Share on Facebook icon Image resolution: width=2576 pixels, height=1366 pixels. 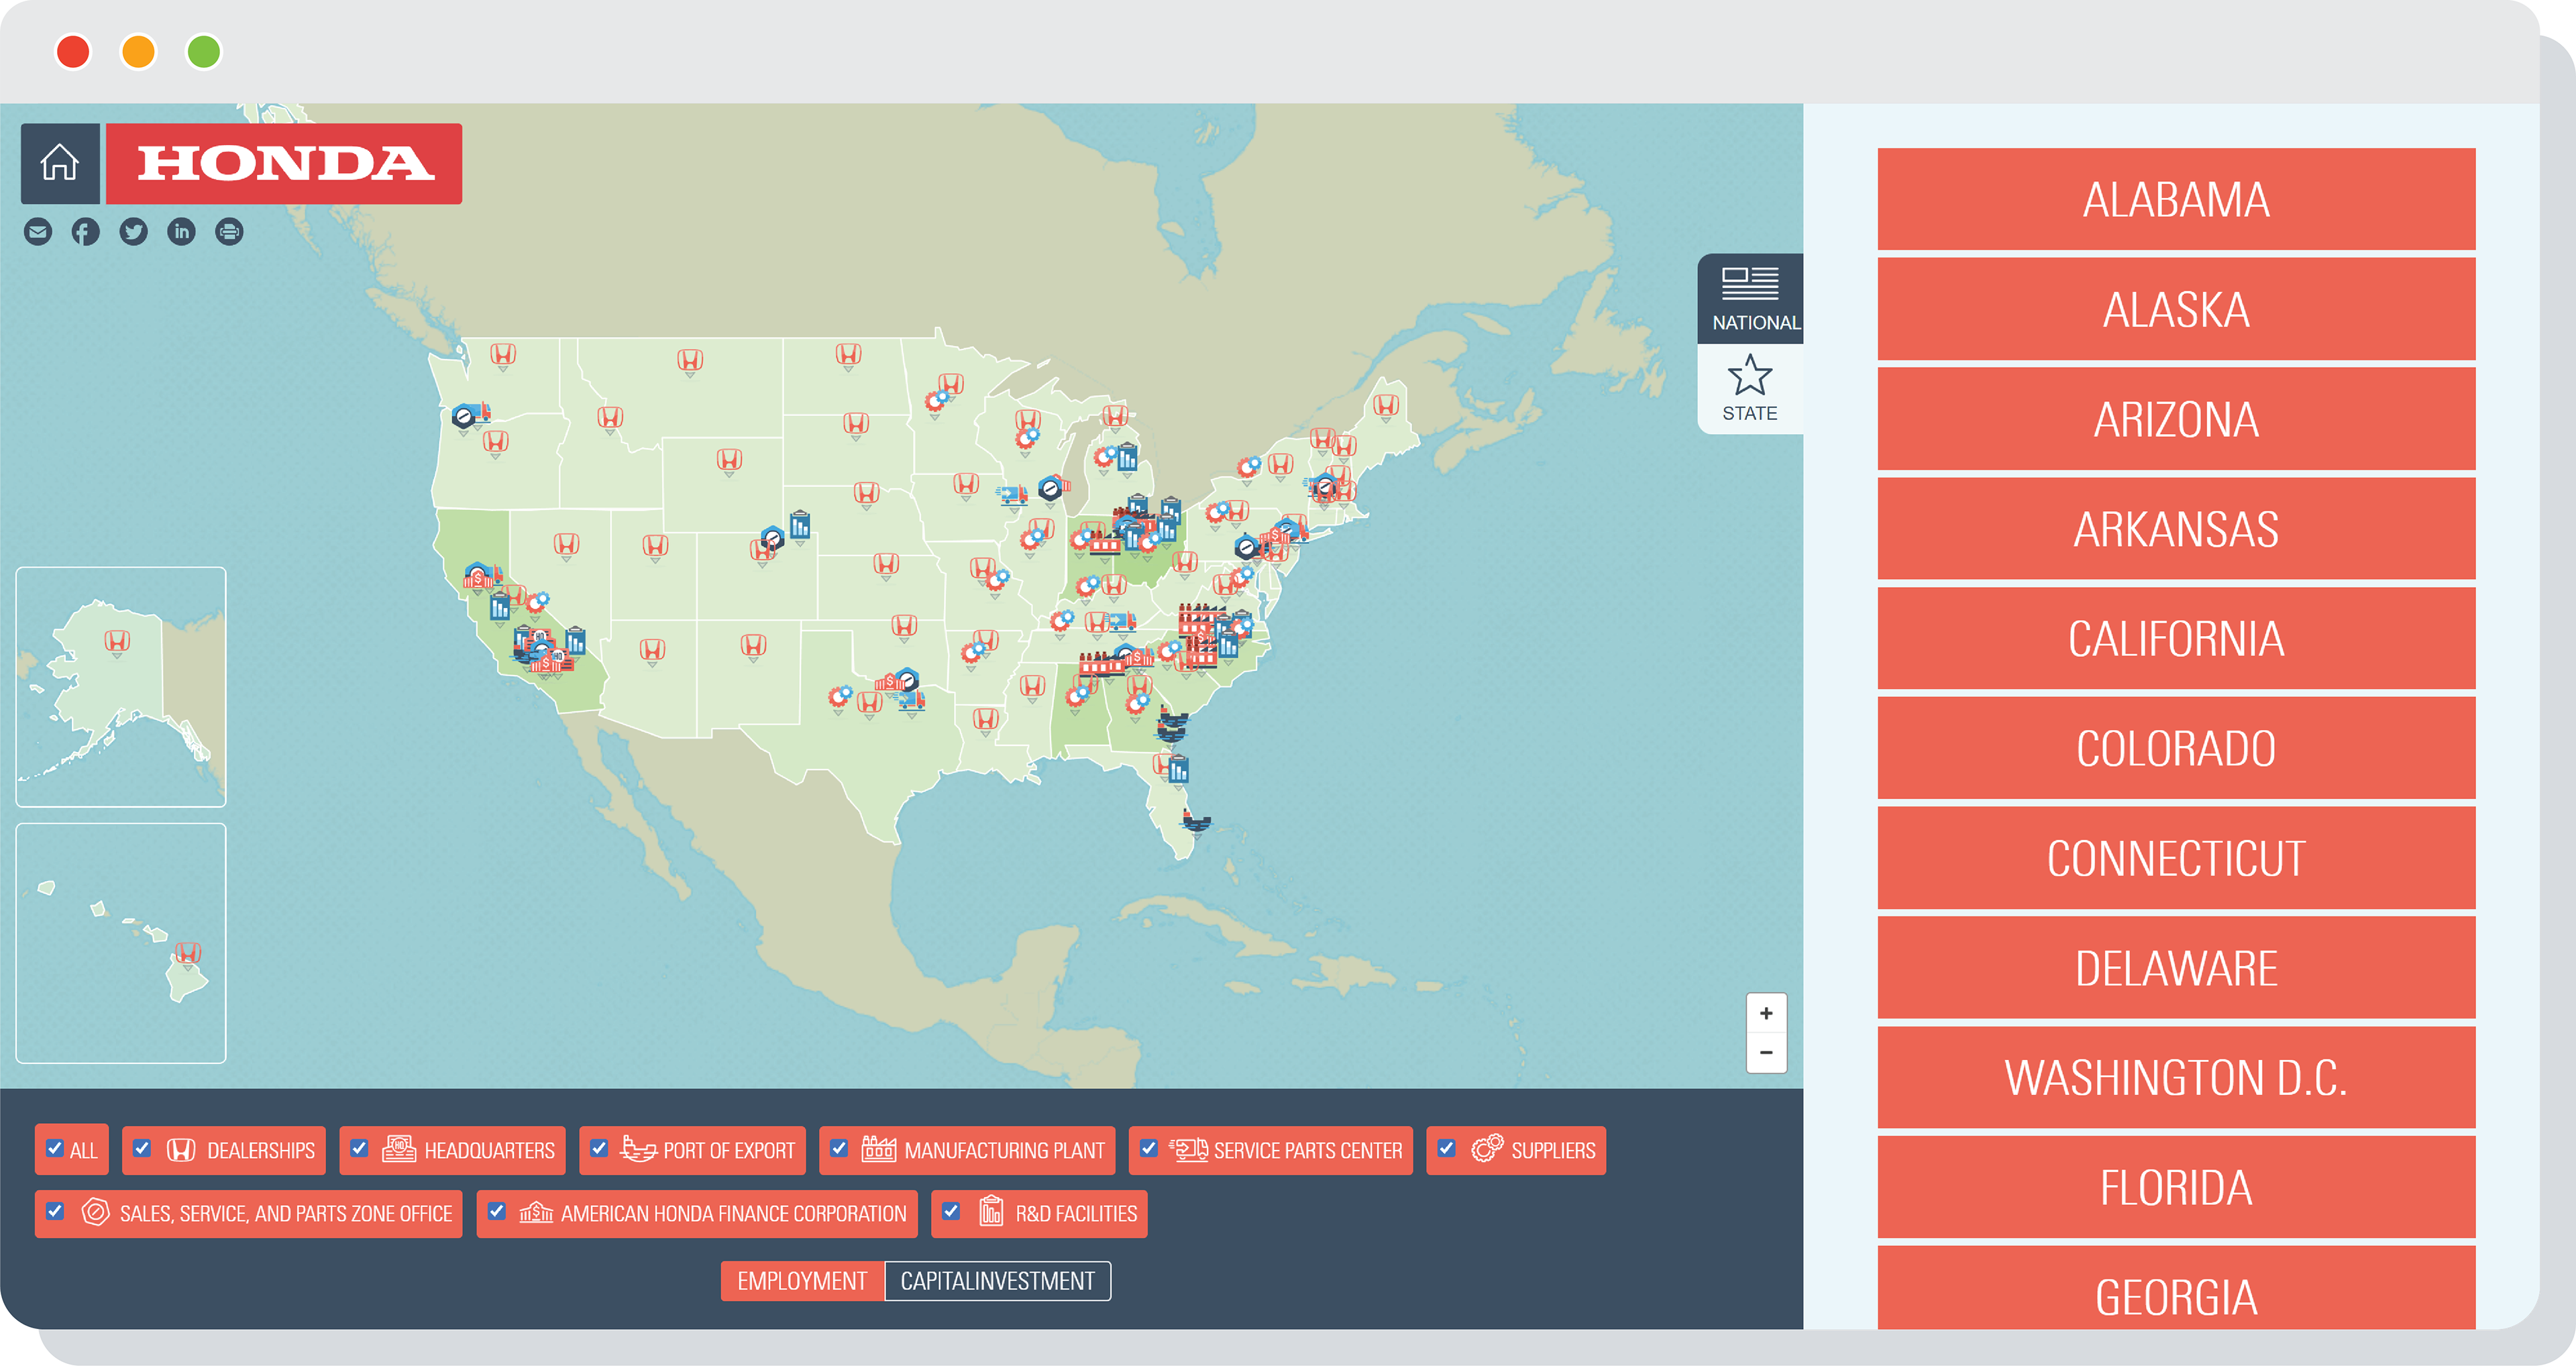[86, 232]
